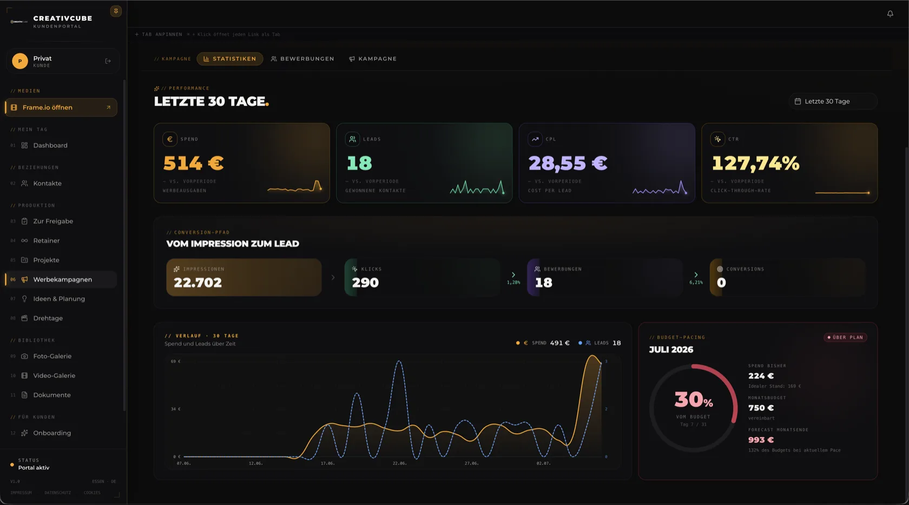Open the CTR 127,74% card

[789, 163]
